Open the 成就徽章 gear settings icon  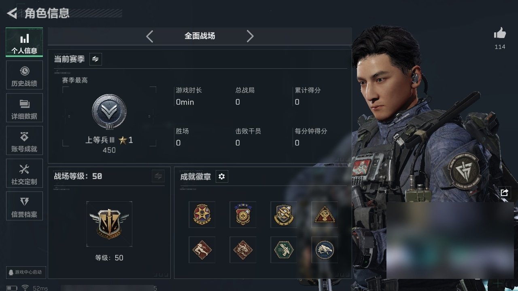[222, 177]
